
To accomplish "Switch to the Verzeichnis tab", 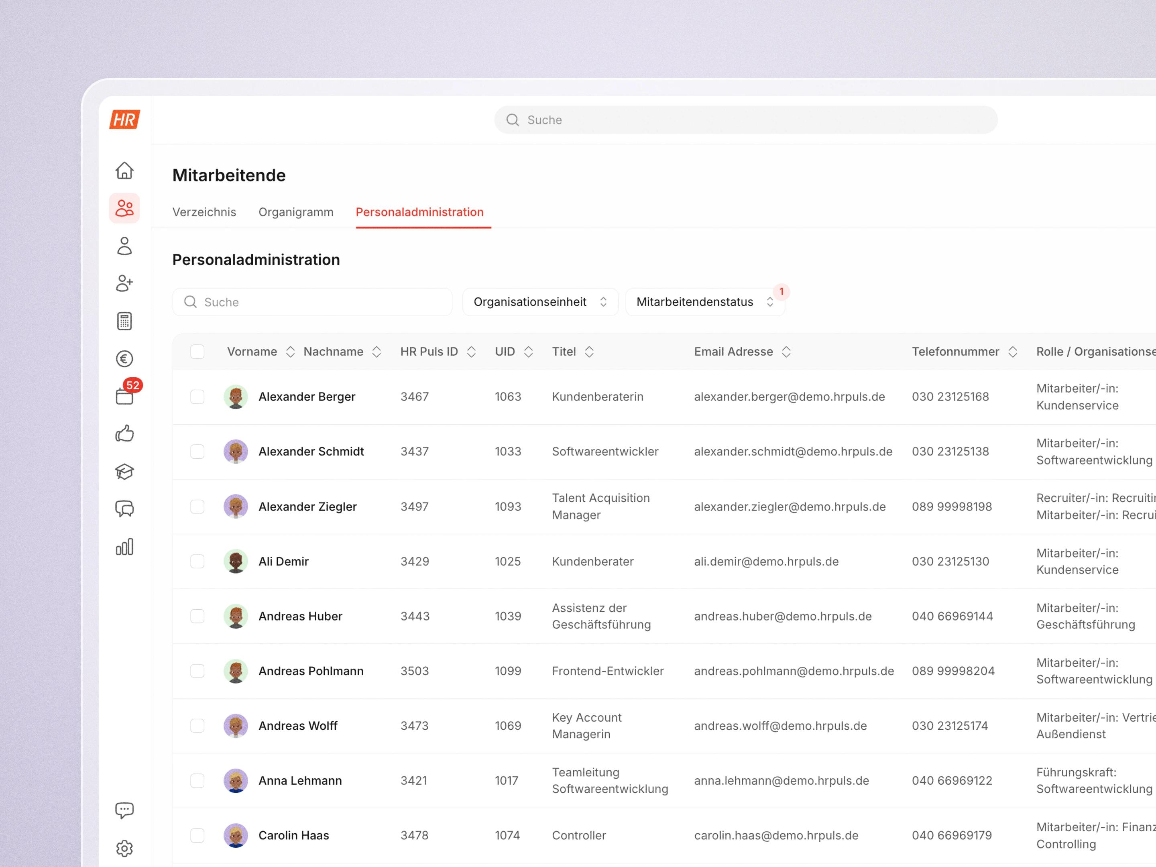I will pos(204,212).
